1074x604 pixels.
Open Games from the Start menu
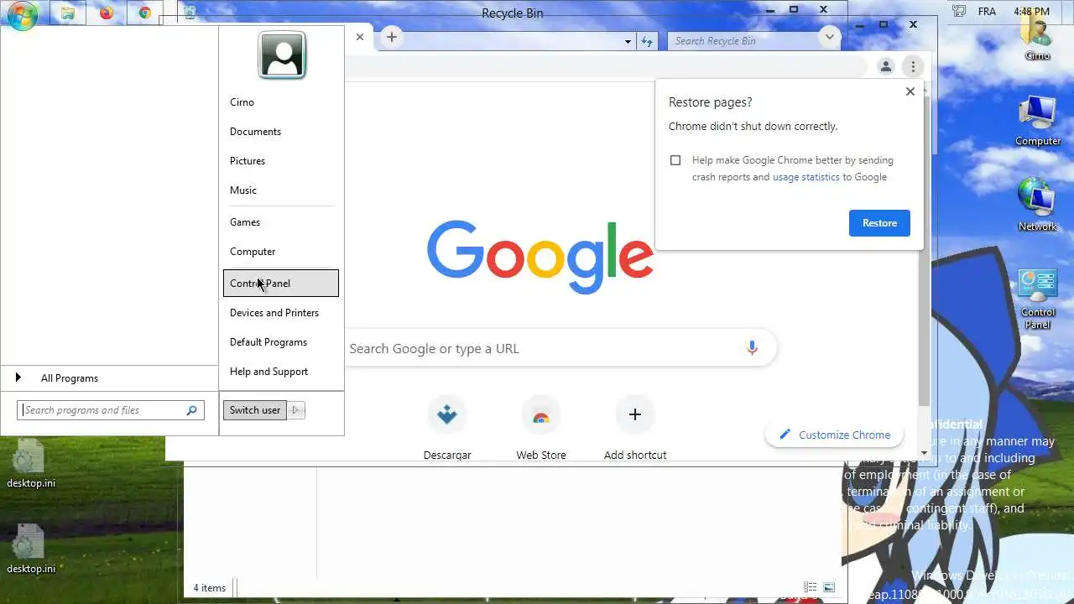click(280, 222)
